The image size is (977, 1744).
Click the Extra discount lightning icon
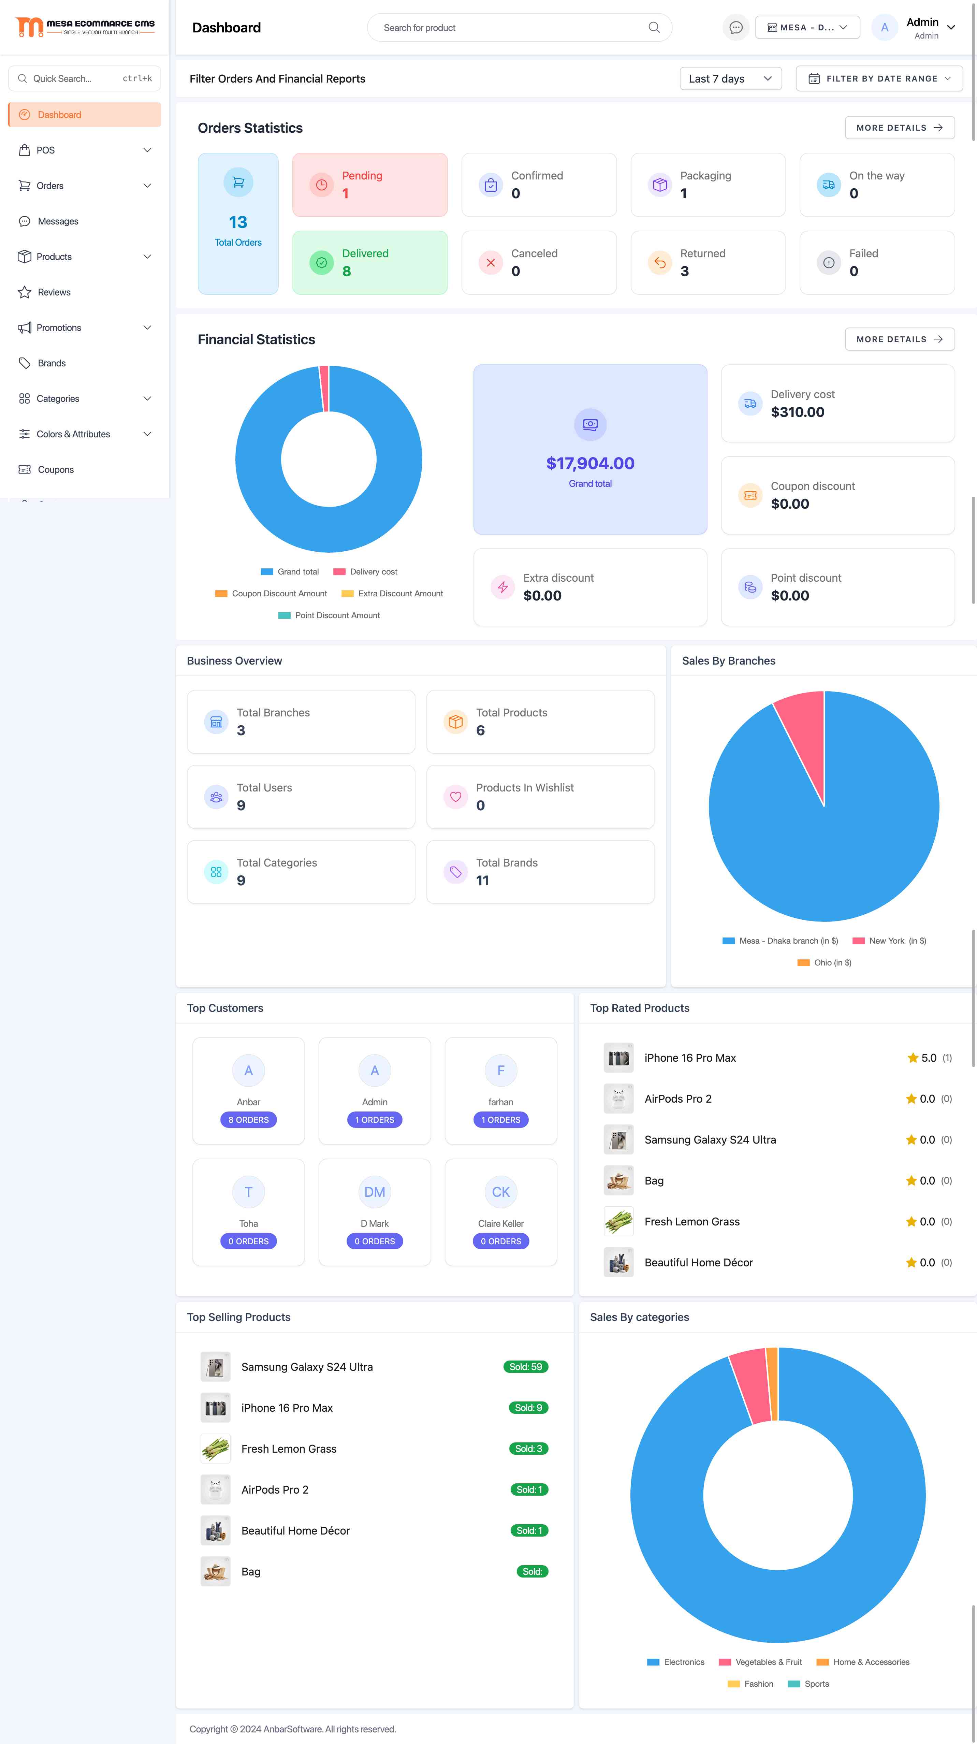503,587
